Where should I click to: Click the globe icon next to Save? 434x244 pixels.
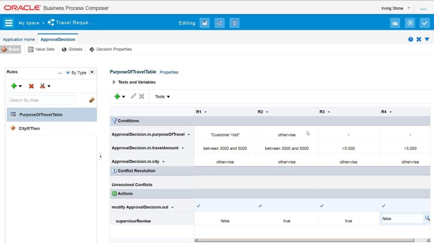coord(220,23)
